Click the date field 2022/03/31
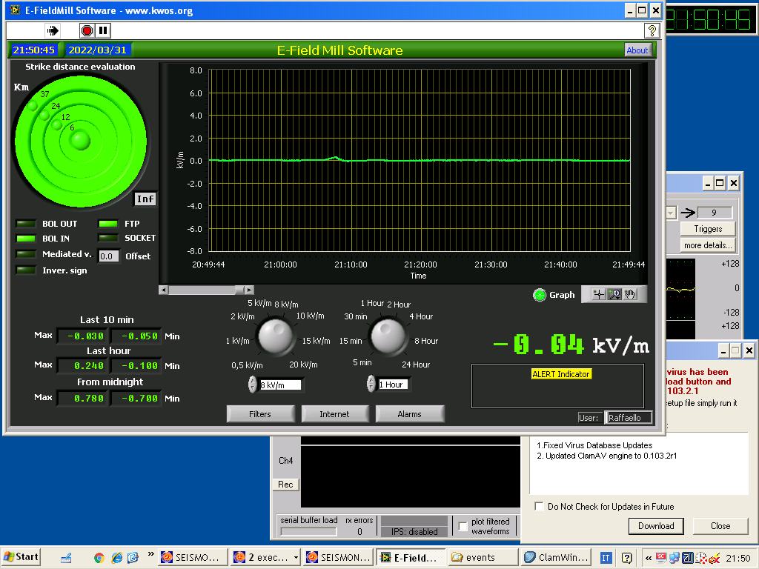Image resolution: width=759 pixels, height=569 pixels. coord(97,50)
